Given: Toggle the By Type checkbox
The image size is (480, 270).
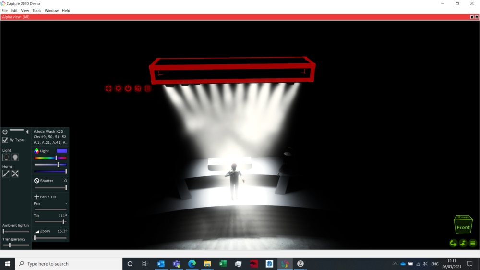Looking at the screenshot, I should coord(5,140).
